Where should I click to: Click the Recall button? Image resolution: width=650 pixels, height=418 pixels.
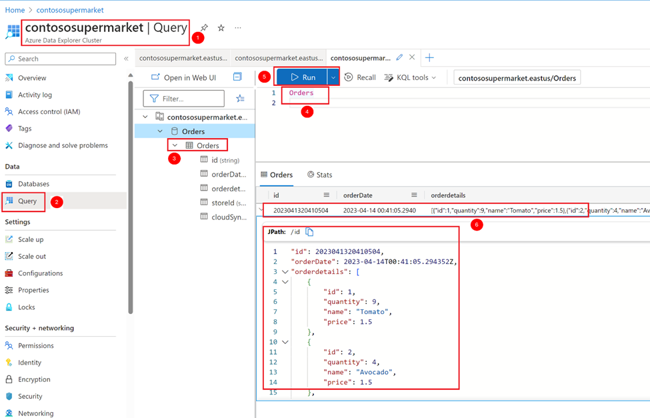(x=360, y=77)
